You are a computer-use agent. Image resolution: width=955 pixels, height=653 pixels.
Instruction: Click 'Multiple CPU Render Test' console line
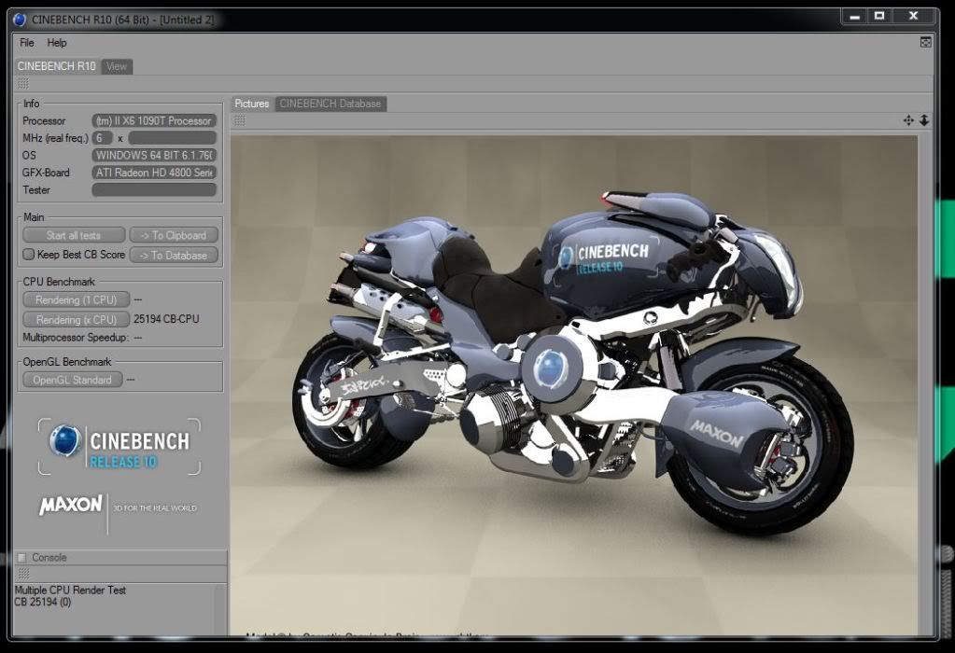[70, 590]
